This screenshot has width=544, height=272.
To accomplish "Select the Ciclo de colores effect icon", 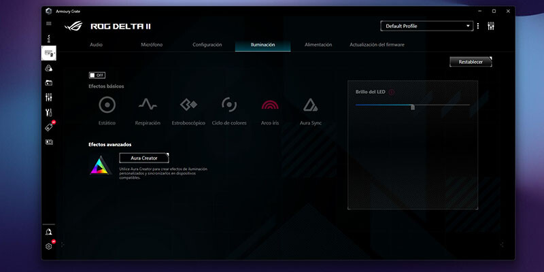I will 229,105.
